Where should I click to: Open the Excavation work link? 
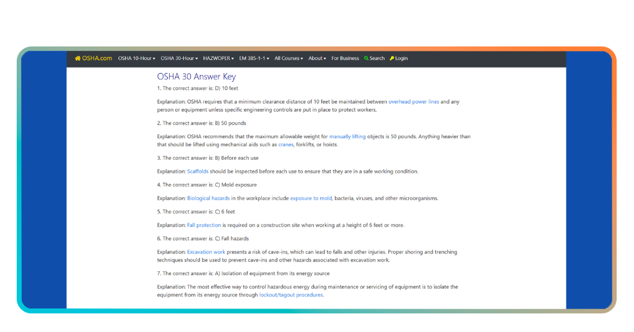206,252
